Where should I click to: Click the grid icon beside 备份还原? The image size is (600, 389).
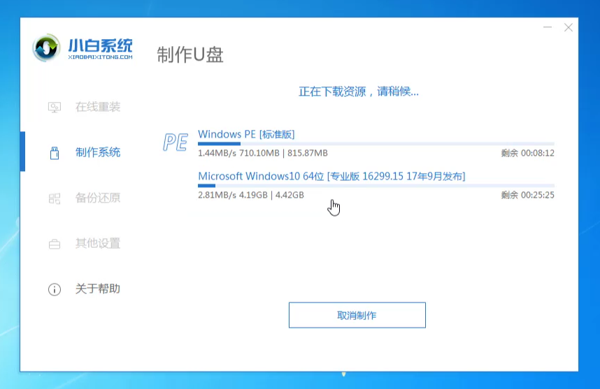point(55,198)
